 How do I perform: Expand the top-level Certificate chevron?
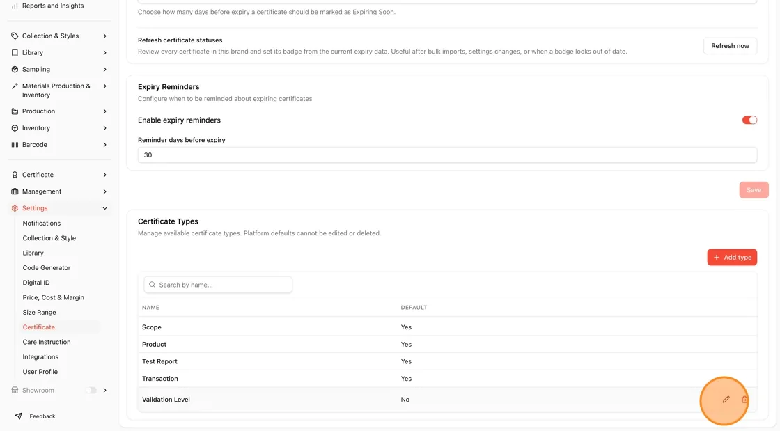pyautogui.click(x=105, y=175)
